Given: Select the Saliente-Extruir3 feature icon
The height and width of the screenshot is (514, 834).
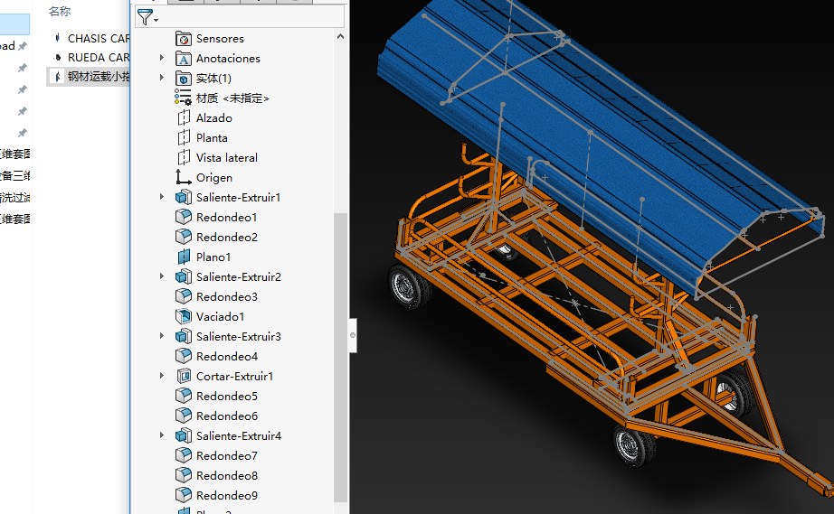Looking at the screenshot, I should coord(183,337).
